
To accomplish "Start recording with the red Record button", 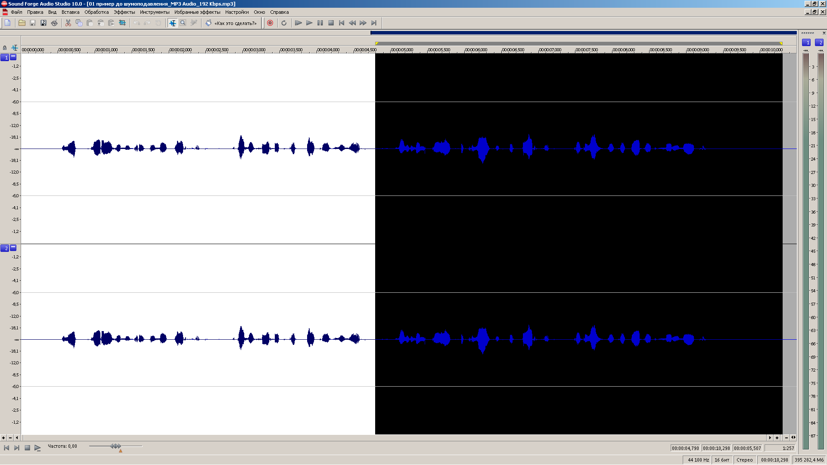I will click(270, 23).
